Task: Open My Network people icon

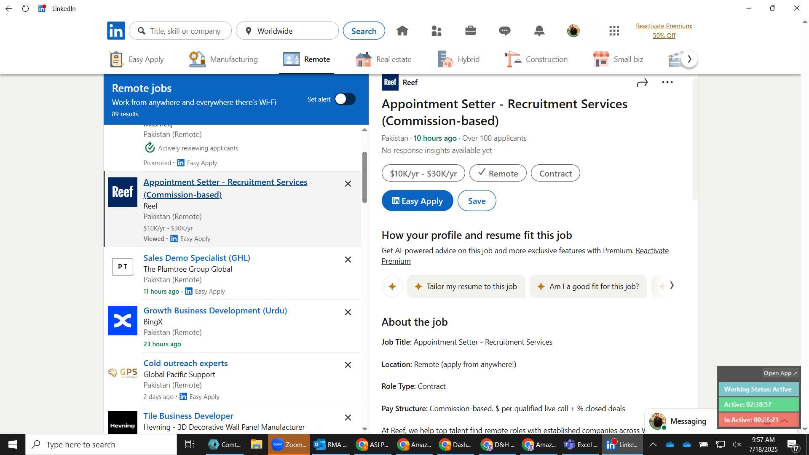Action: tap(437, 31)
